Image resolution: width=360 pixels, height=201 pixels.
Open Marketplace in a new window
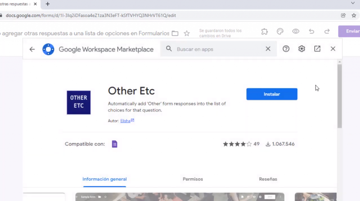click(317, 49)
